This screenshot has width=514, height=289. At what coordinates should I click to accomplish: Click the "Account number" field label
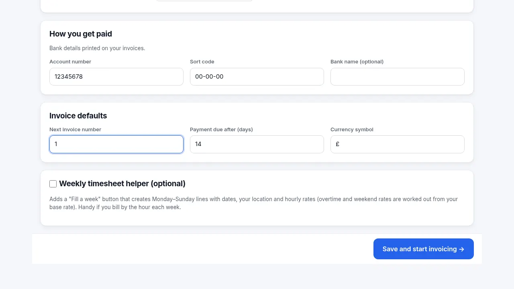pos(70,61)
